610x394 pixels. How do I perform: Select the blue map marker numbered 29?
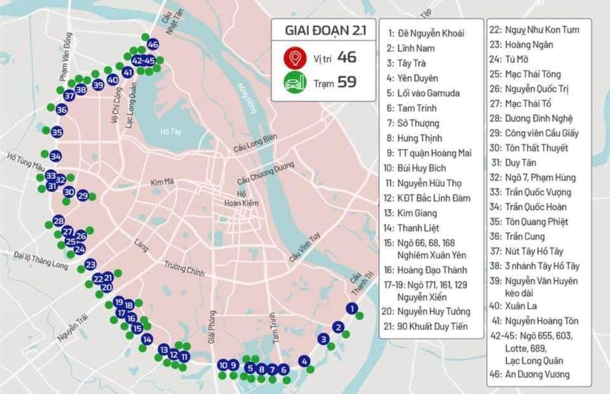83,196
